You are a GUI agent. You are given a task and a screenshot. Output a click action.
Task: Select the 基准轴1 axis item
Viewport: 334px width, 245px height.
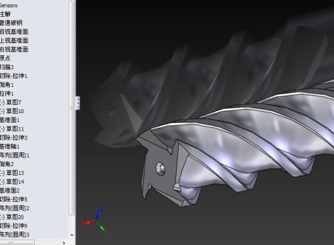pyautogui.click(x=10, y=147)
